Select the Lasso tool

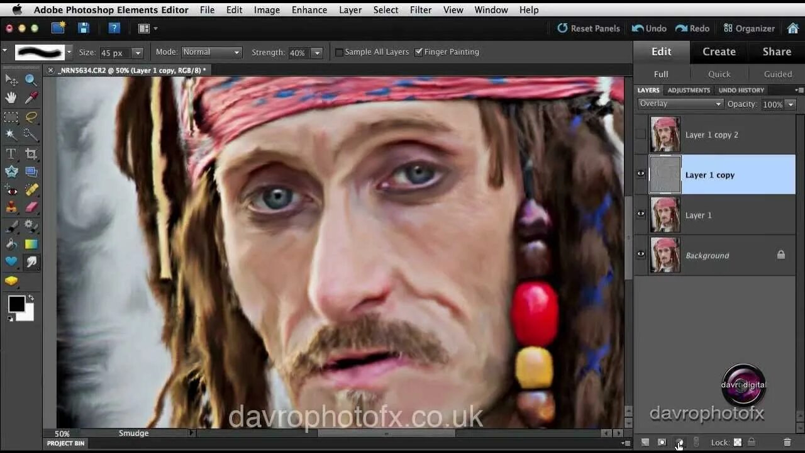[x=31, y=117]
